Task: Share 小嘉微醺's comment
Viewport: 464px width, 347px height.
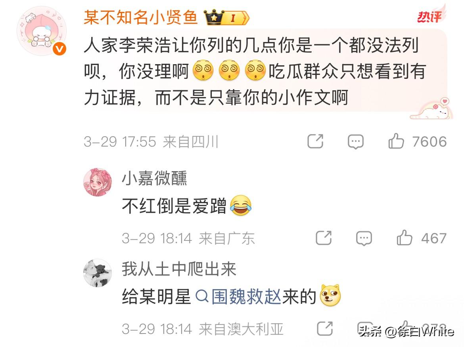Action: pyautogui.click(x=324, y=238)
